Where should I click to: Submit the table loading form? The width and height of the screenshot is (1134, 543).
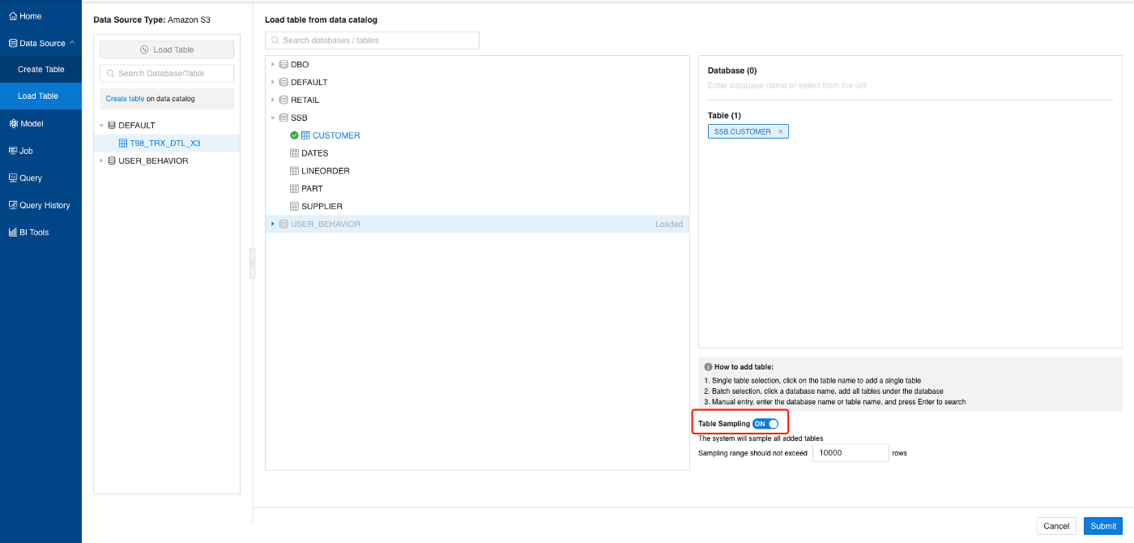tap(1102, 525)
